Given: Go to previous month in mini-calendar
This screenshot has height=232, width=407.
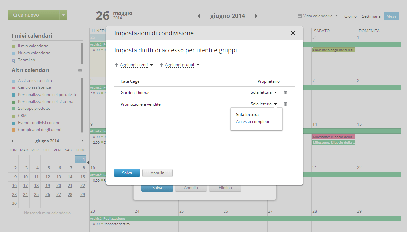Looking at the screenshot, I should (12, 141).
